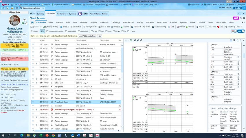Open Microsoft Edge from the taskbar
Image resolution: width=246 pixels, height=138 pixels.
(x=22, y=135)
